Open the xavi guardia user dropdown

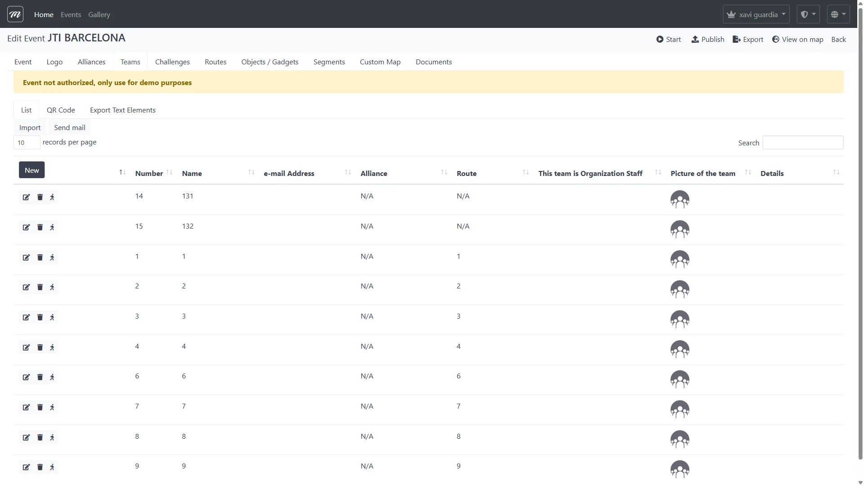[x=756, y=14]
